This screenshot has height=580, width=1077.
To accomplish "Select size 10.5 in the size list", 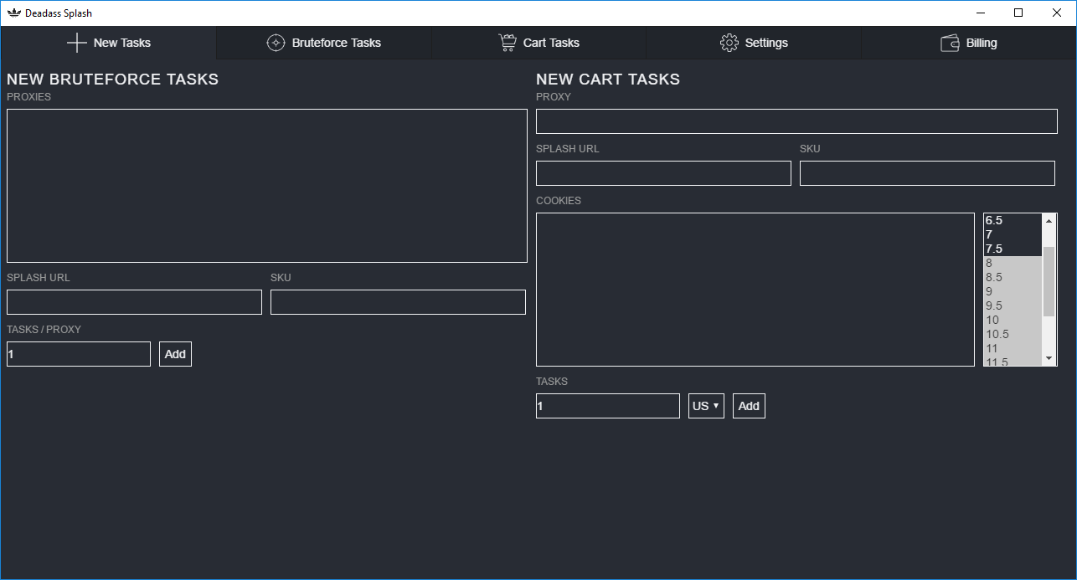I will click(1013, 334).
